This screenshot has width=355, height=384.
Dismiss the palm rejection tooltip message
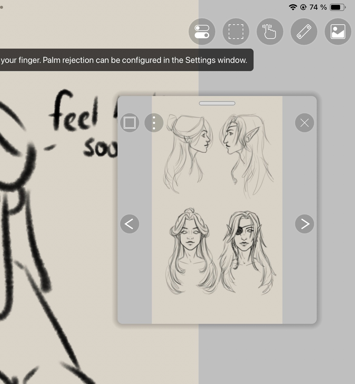click(x=125, y=60)
